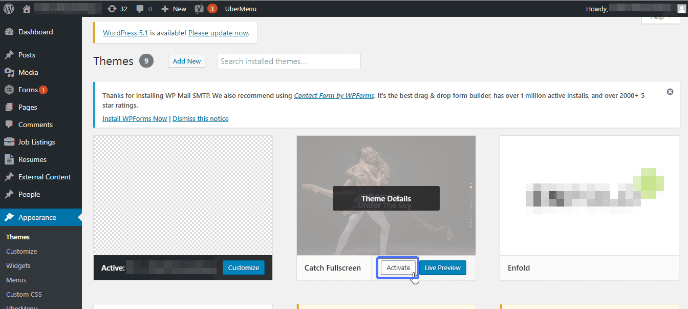Image resolution: width=688 pixels, height=309 pixels.
Task: Open the New content dropdown
Action: [x=174, y=9]
